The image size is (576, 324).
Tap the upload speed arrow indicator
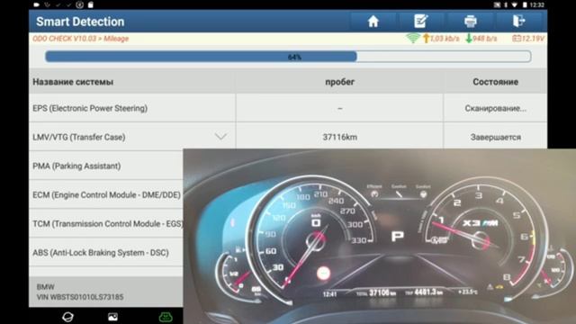point(426,38)
